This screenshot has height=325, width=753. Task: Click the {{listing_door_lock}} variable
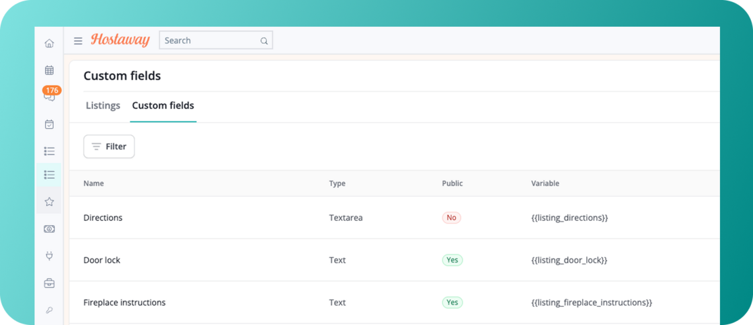[569, 261]
